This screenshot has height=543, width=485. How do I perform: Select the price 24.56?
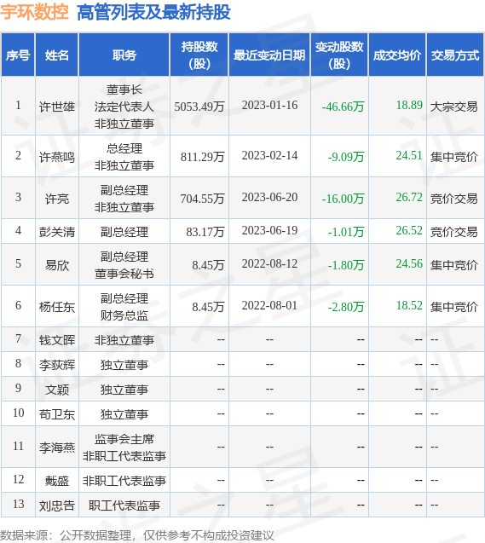(x=409, y=263)
